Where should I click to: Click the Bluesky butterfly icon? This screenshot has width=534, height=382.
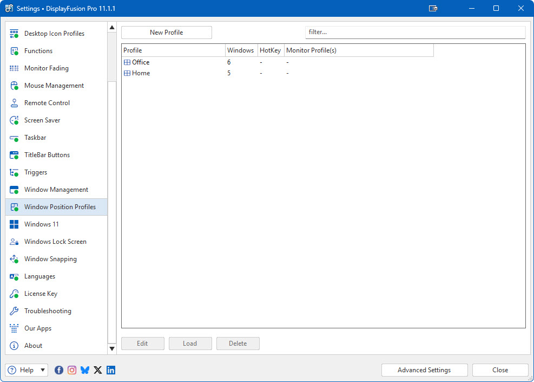[x=85, y=370]
